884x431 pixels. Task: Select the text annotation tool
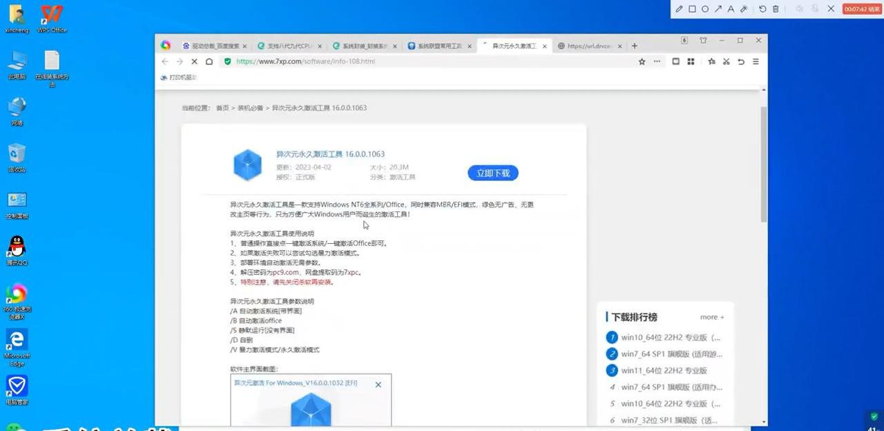click(731, 9)
